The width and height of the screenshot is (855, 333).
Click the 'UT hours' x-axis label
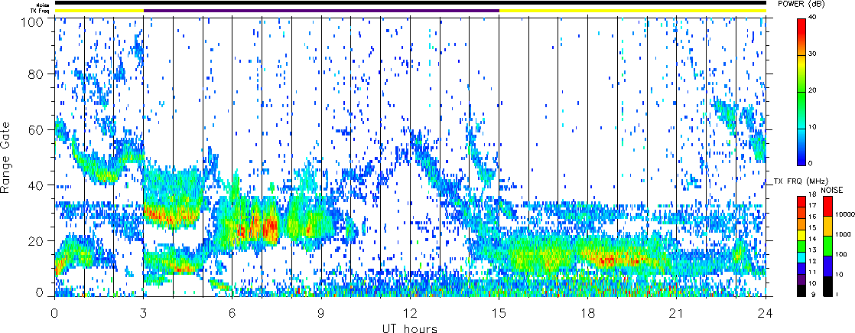[x=410, y=328]
